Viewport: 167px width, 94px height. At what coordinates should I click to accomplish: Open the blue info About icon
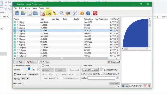click(x=88, y=13)
